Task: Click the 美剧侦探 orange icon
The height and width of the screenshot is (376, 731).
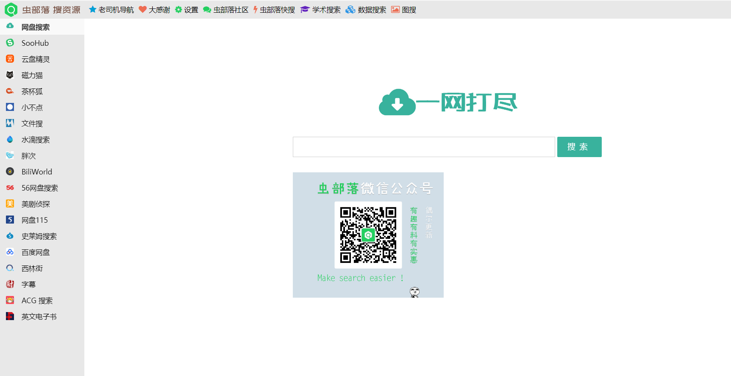Action: click(x=10, y=204)
